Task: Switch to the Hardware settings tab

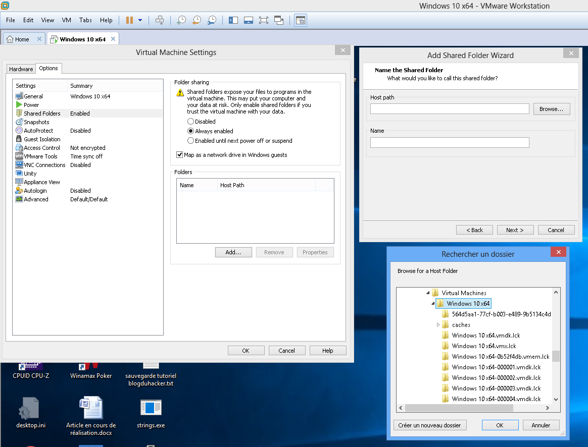Action: coord(21,69)
